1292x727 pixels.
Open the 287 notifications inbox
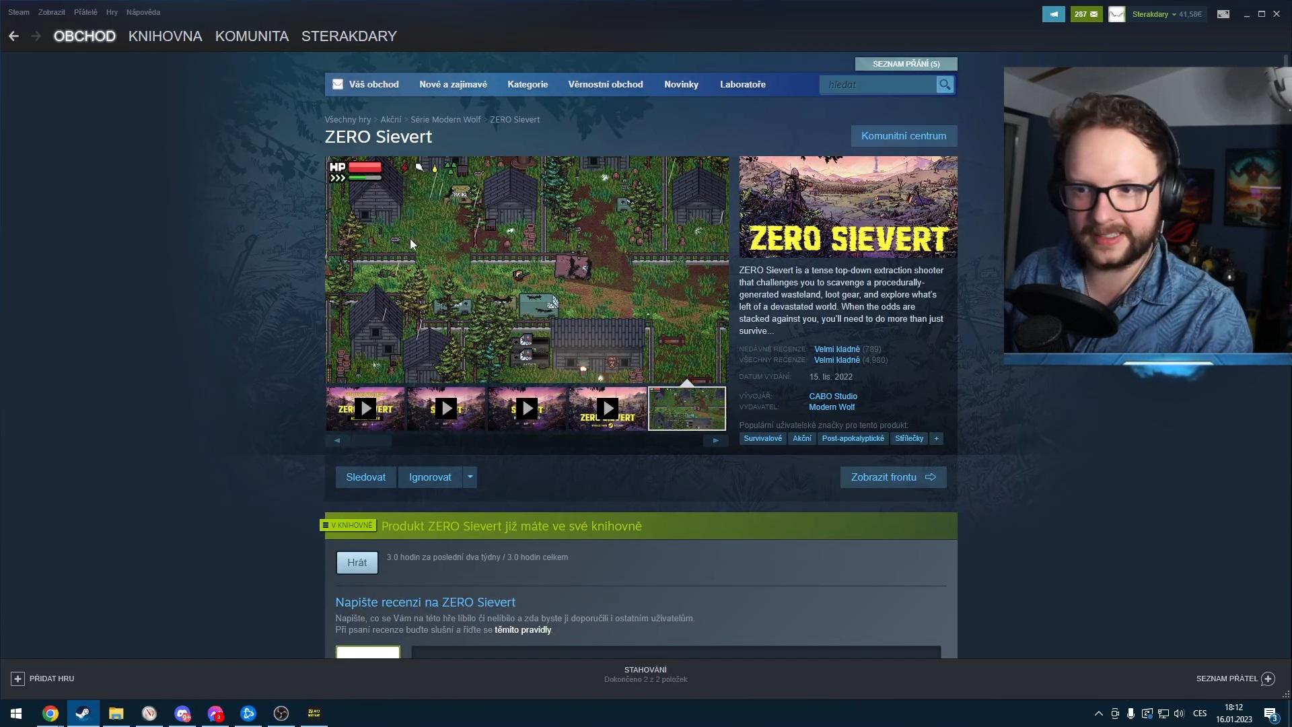click(1086, 14)
